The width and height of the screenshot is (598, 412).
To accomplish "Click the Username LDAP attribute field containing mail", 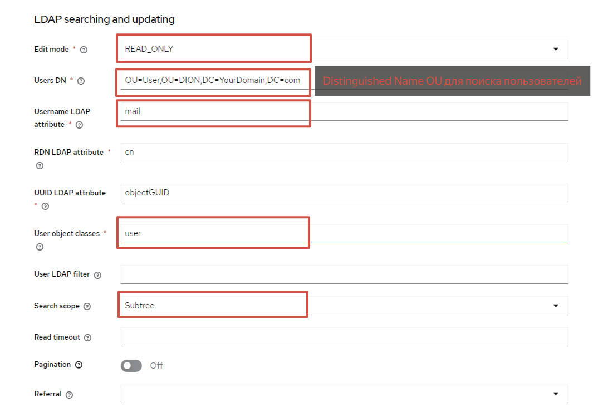I will coord(345,112).
